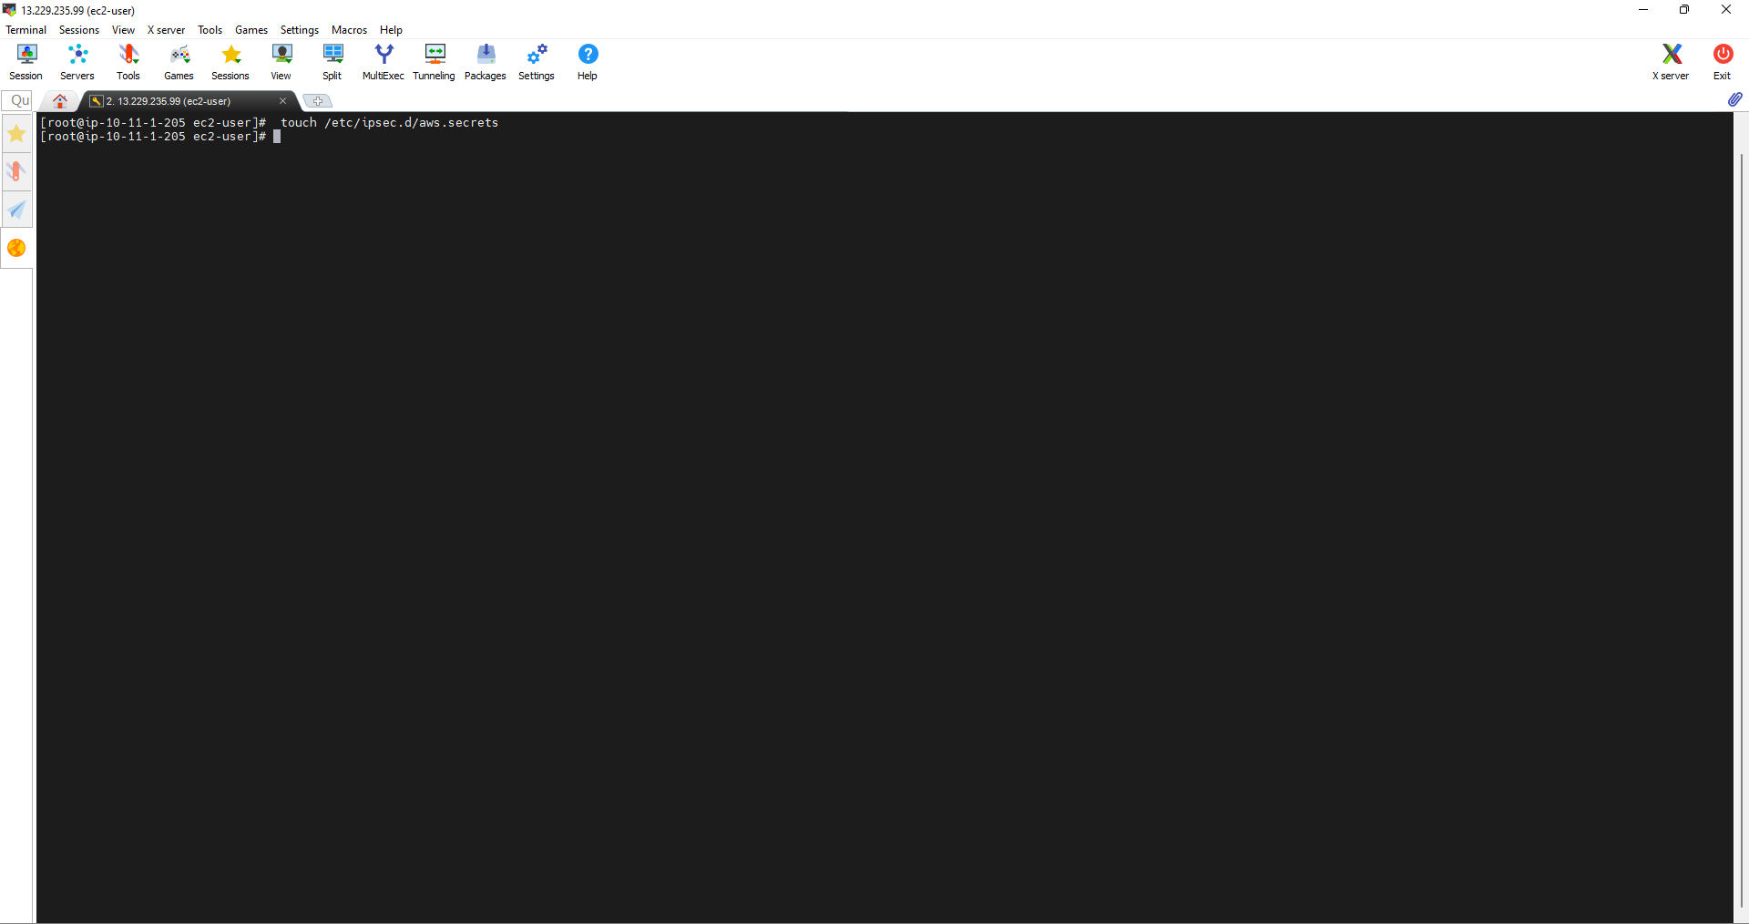Open the sidebar Tools icon

click(16, 171)
